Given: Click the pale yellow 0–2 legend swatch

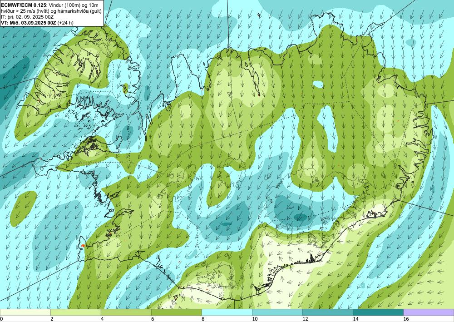Looking at the screenshot, I should click(x=25, y=312).
